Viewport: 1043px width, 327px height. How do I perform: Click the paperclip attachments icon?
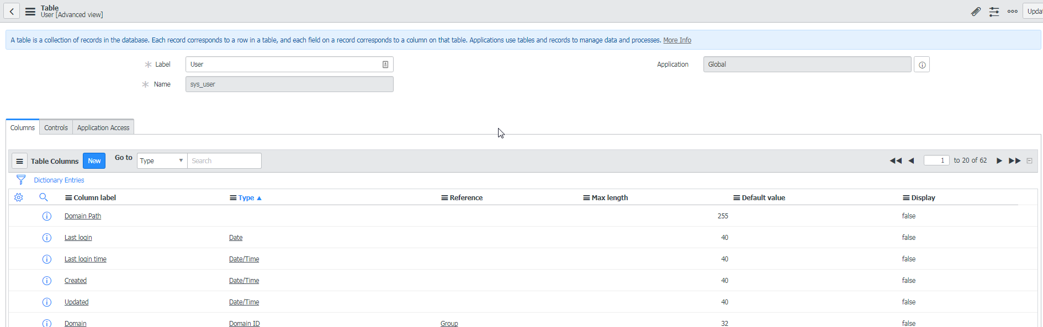[976, 12]
